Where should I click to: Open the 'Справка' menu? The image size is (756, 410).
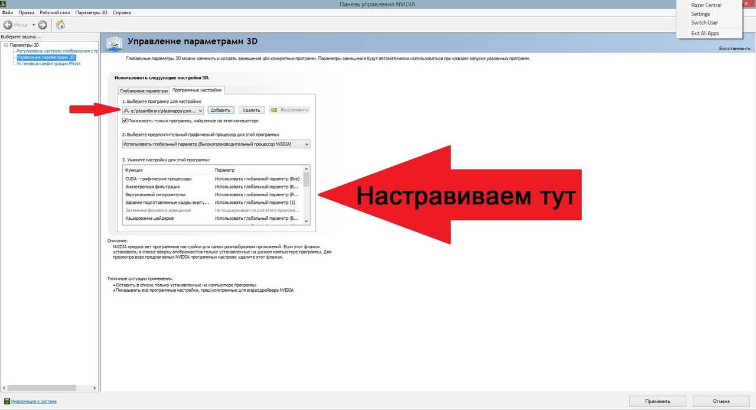click(121, 12)
